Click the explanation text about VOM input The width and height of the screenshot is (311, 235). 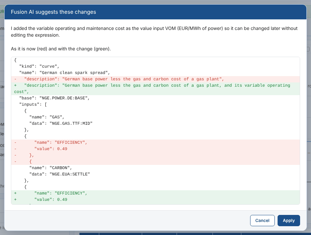point(154,32)
